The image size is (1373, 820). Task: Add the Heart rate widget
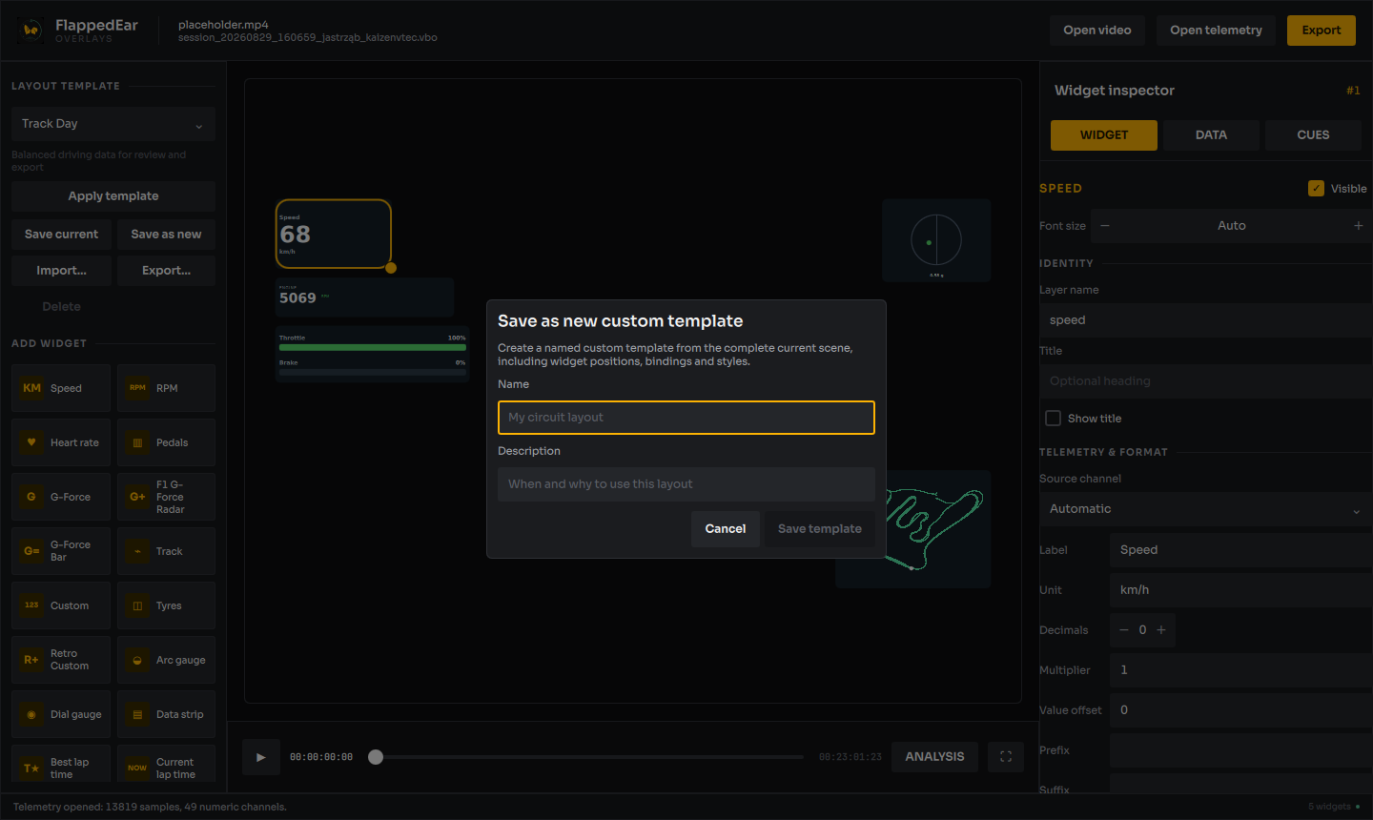click(x=61, y=442)
